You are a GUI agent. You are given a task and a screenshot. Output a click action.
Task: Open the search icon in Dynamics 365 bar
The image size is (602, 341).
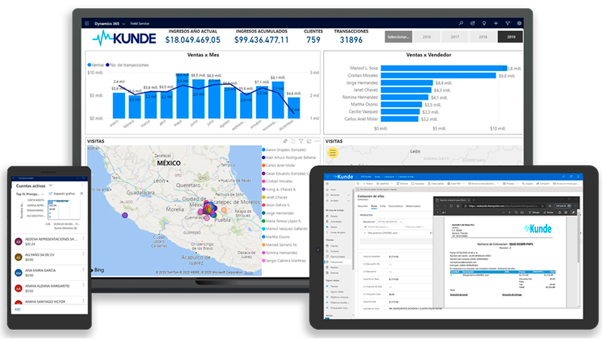[461, 23]
